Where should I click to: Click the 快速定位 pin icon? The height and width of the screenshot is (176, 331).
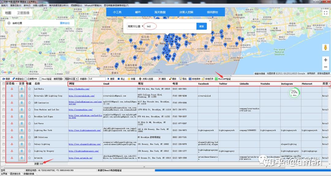click(x=13, y=79)
